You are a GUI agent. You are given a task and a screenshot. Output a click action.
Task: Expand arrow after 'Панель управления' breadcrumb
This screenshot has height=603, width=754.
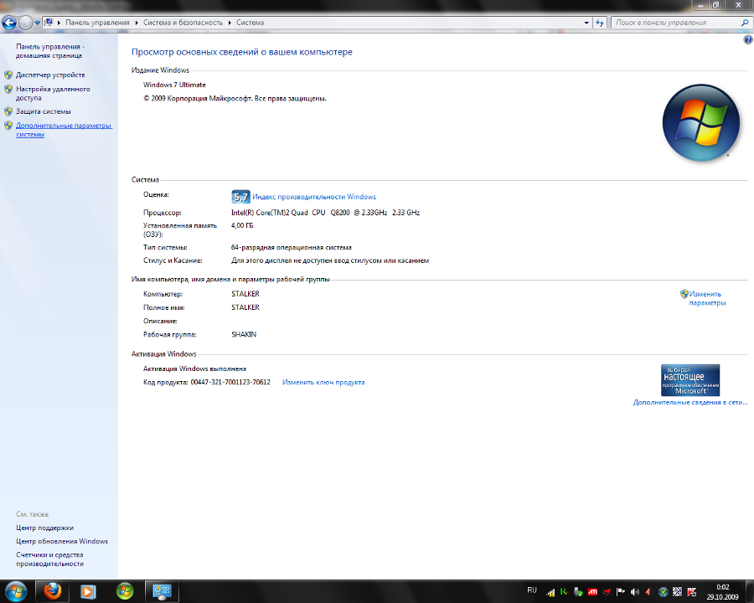click(x=137, y=23)
